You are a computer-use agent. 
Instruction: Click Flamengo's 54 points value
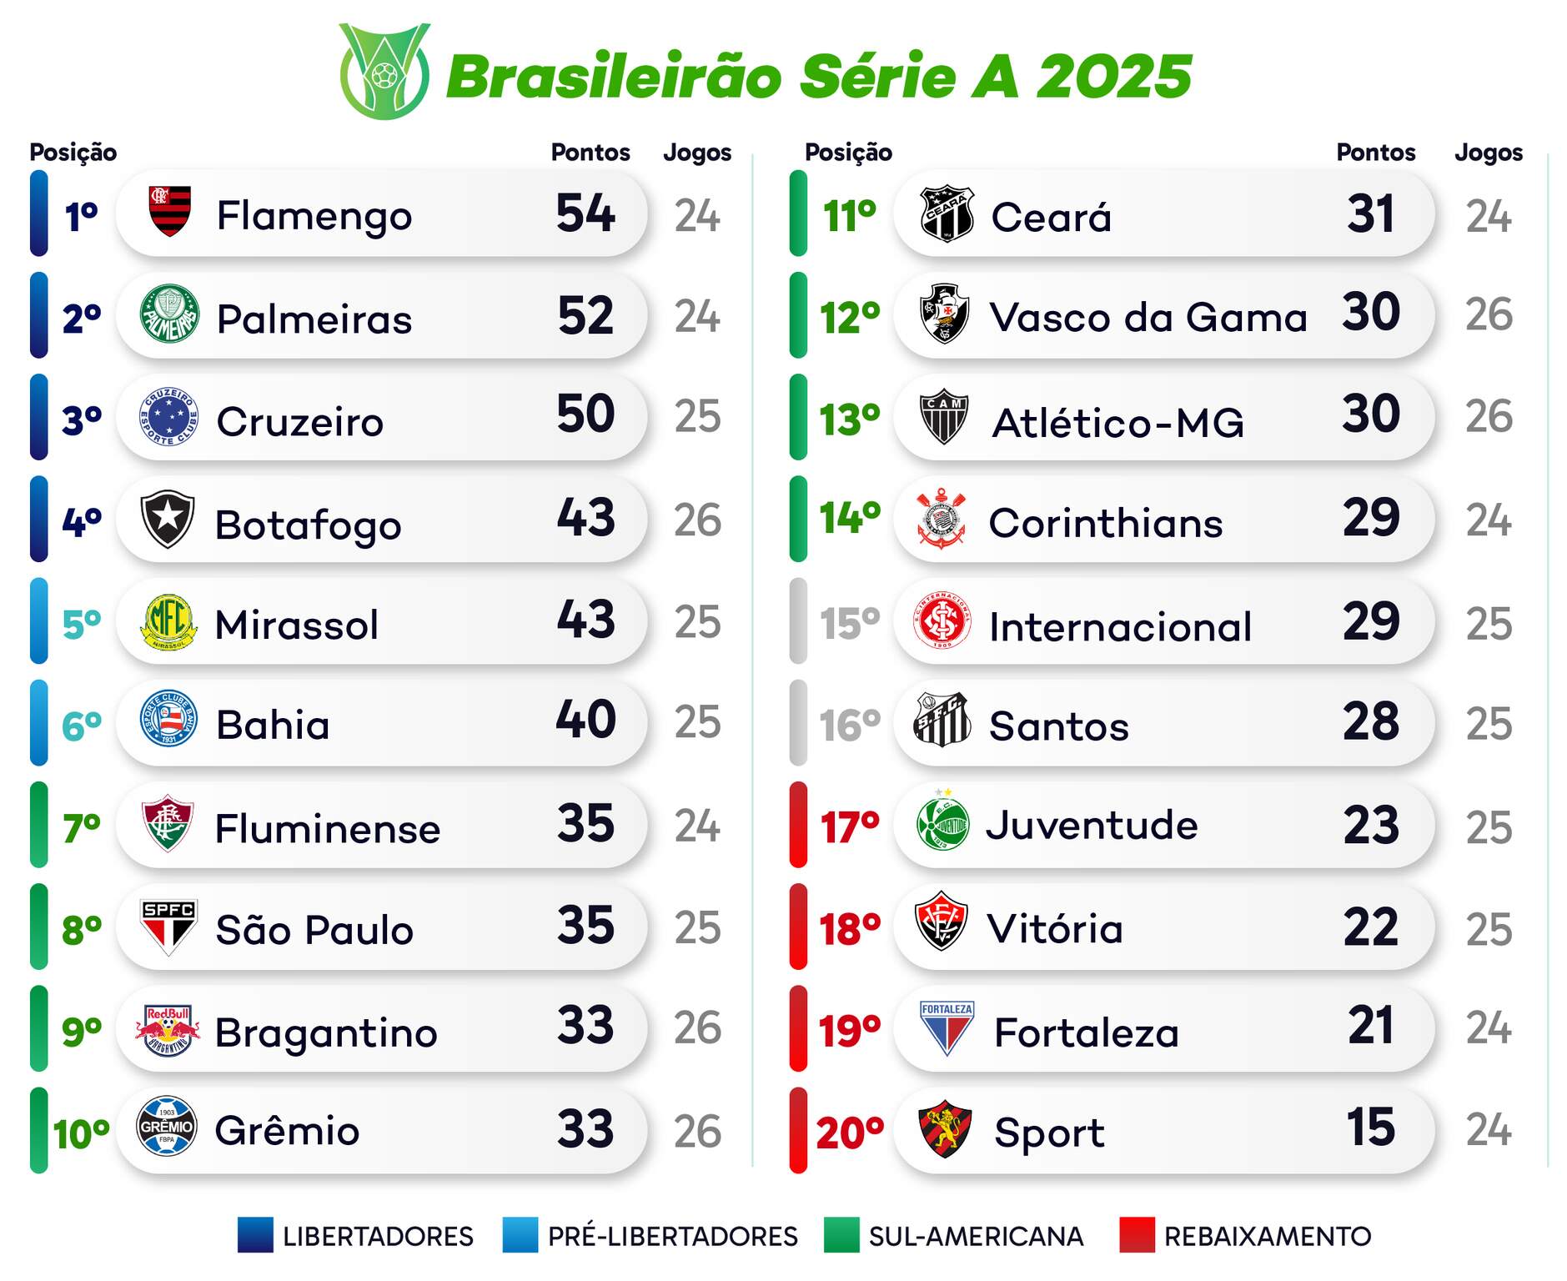coord(585,213)
